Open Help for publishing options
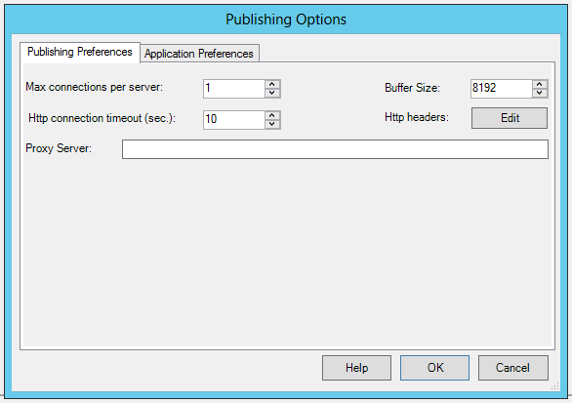572x403 pixels. click(x=356, y=368)
